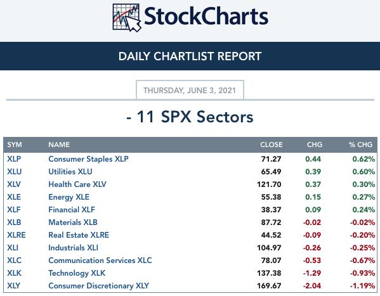Open Real Estate XLRE chart
The image size is (380, 296).
point(79,235)
